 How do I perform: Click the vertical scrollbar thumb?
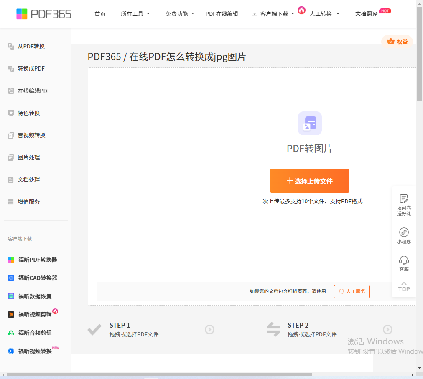coord(420,54)
